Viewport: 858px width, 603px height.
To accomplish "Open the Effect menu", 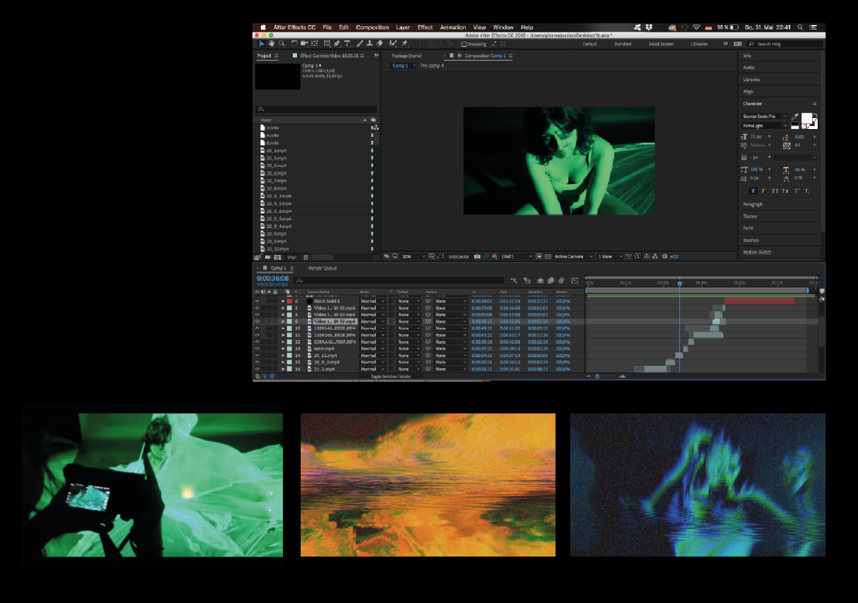I will click(425, 28).
